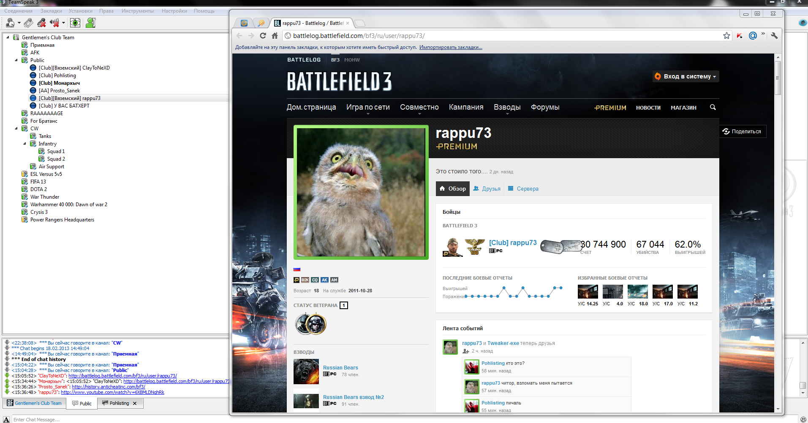Reload the Battlelog page
Viewport: 808px width, 423px height.
point(263,36)
